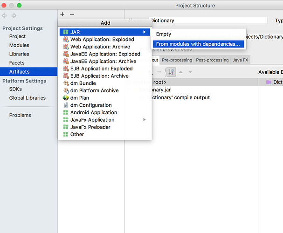
Task: Open Modules in Project Settings
Action: point(19,45)
